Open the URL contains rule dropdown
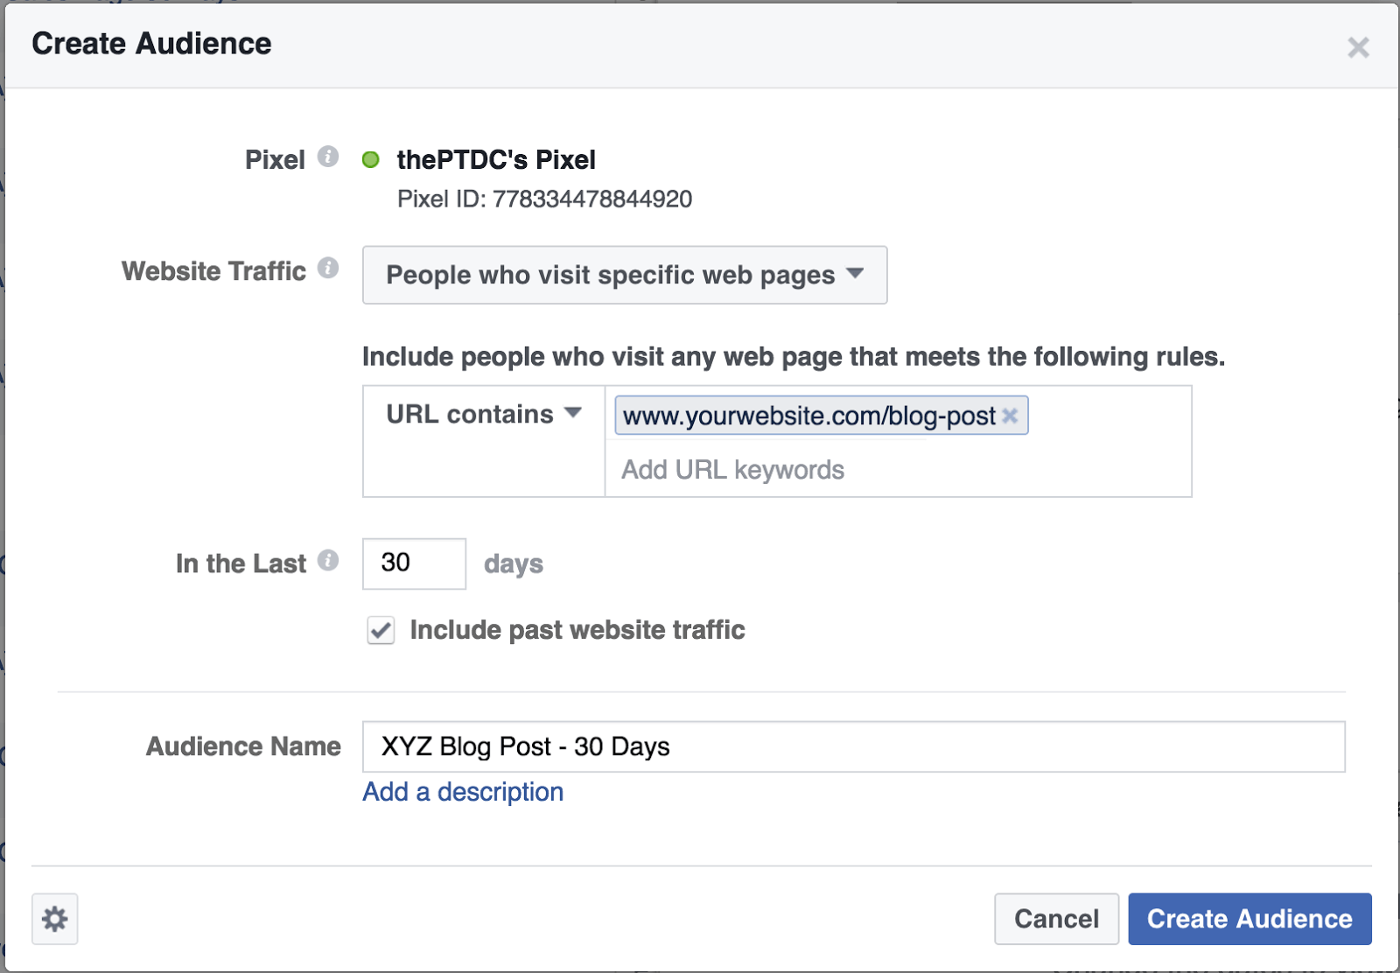This screenshot has width=1400, height=973. (x=484, y=414)
